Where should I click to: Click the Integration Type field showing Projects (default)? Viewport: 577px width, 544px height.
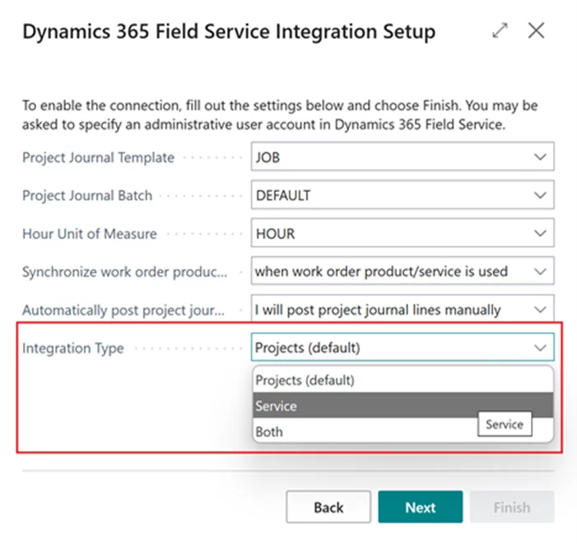click(x=403, y=347)
